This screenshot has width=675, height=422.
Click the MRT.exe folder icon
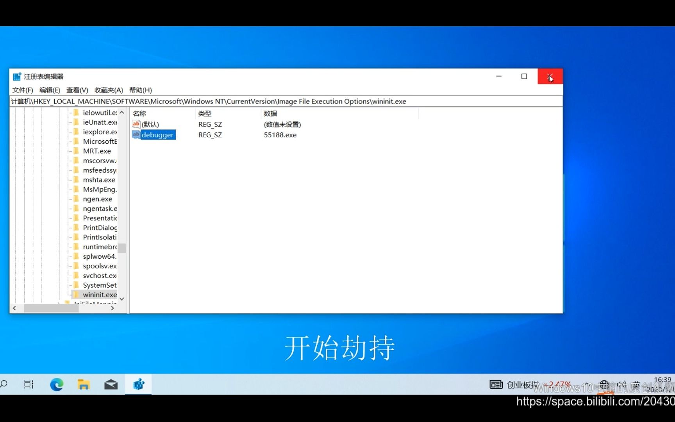click(x=77, y=151)
